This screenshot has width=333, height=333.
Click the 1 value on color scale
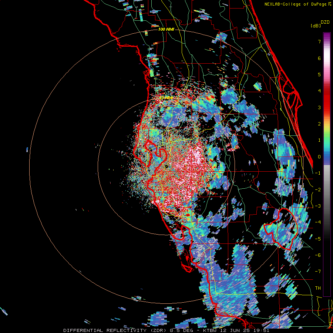tap(319, 140)
